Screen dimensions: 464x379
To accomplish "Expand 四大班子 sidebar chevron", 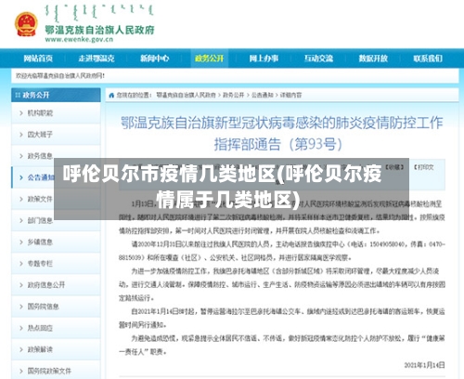I will [21, 135].
